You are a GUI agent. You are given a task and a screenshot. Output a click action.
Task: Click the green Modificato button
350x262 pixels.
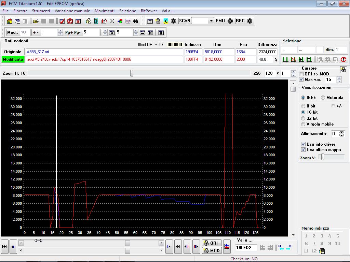point(13,59)
